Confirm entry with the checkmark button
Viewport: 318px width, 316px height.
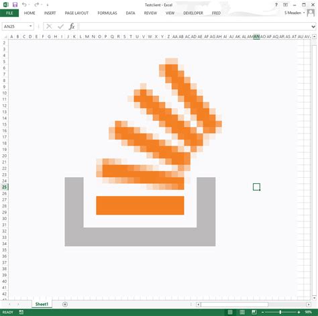[60, 26]
